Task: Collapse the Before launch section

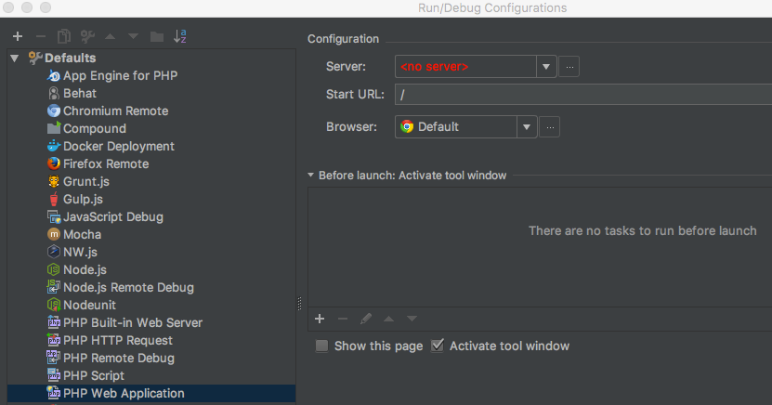Action: (311, 175)
